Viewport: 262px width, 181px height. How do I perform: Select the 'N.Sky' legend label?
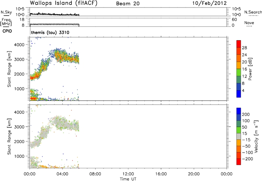click(6, 12)
